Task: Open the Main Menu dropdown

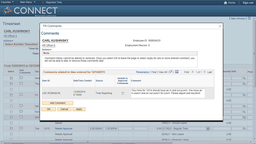Action: (28, 2)
